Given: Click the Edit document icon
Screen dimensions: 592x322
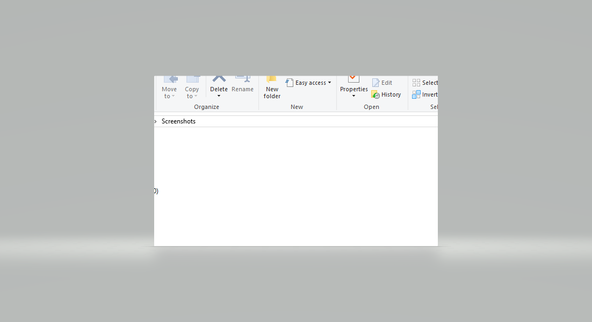Looking at the screenshot, I should click(x=376, y=83).
